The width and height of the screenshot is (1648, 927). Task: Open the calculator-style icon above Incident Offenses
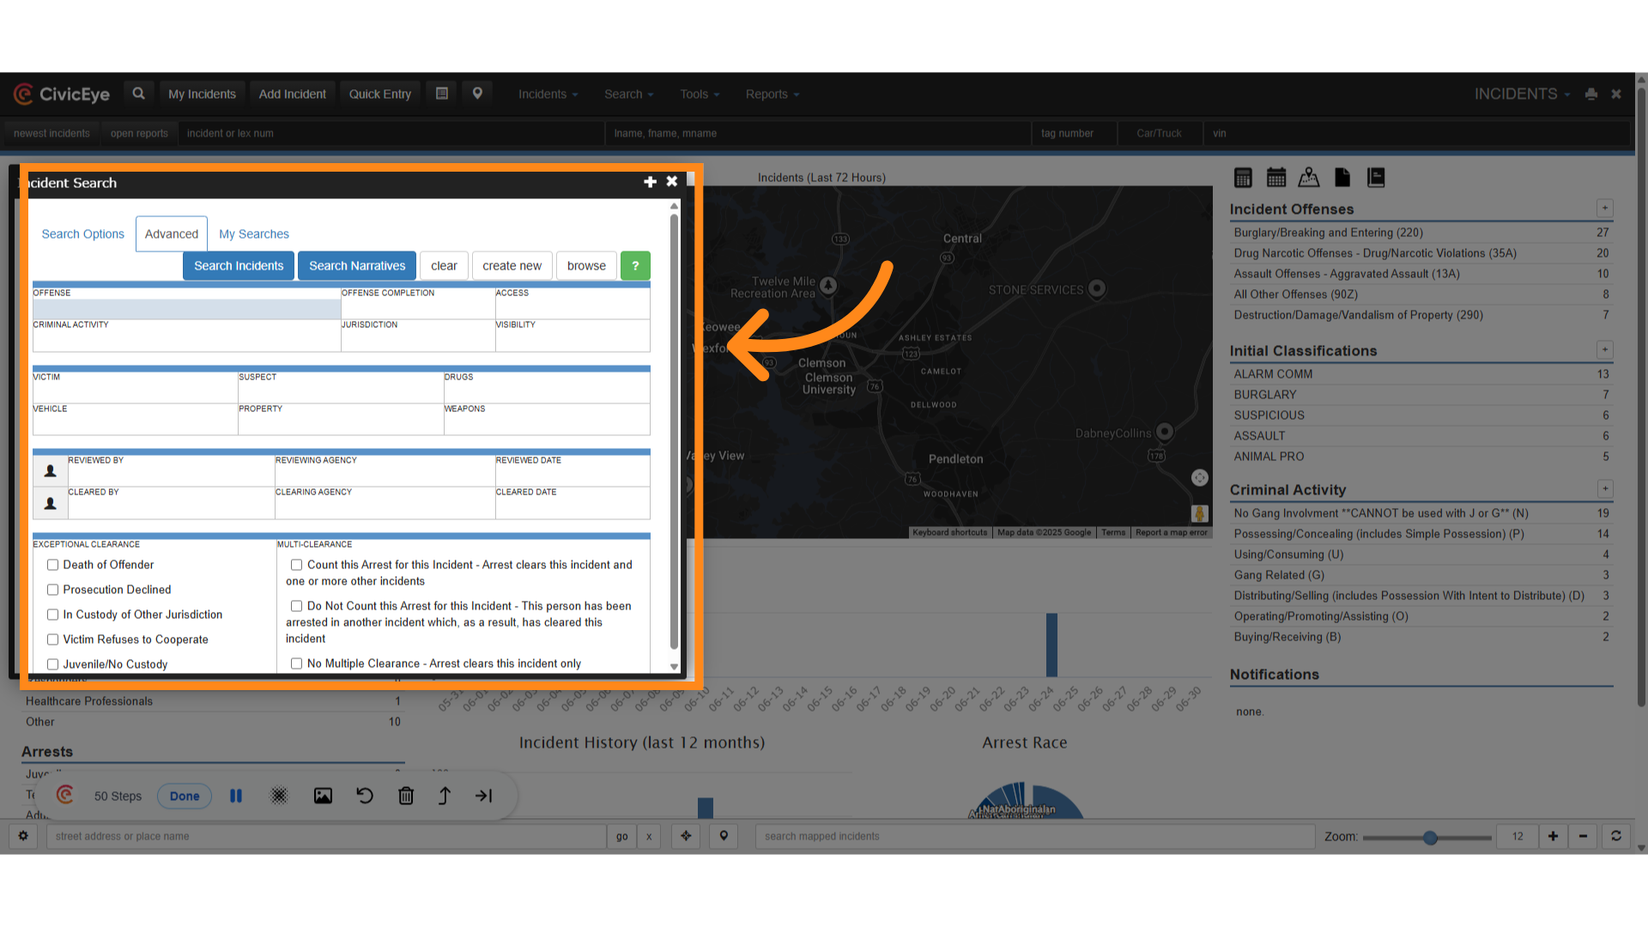(x=1243, y=178)
